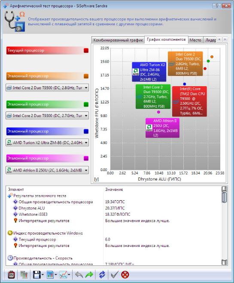The width and height of the screenshot is (234, 283).
Task: Open the line graph icon's dropdown arrow
Action: [x=69, y=275]
